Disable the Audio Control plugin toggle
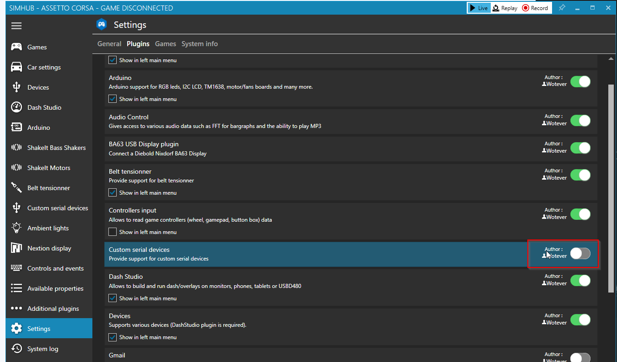This screenshot has height=362, width=617. [580, 121]
